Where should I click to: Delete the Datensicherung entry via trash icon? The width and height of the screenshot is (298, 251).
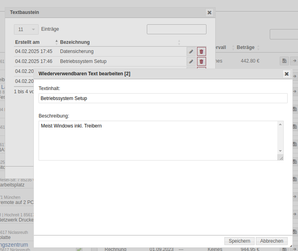201,51
